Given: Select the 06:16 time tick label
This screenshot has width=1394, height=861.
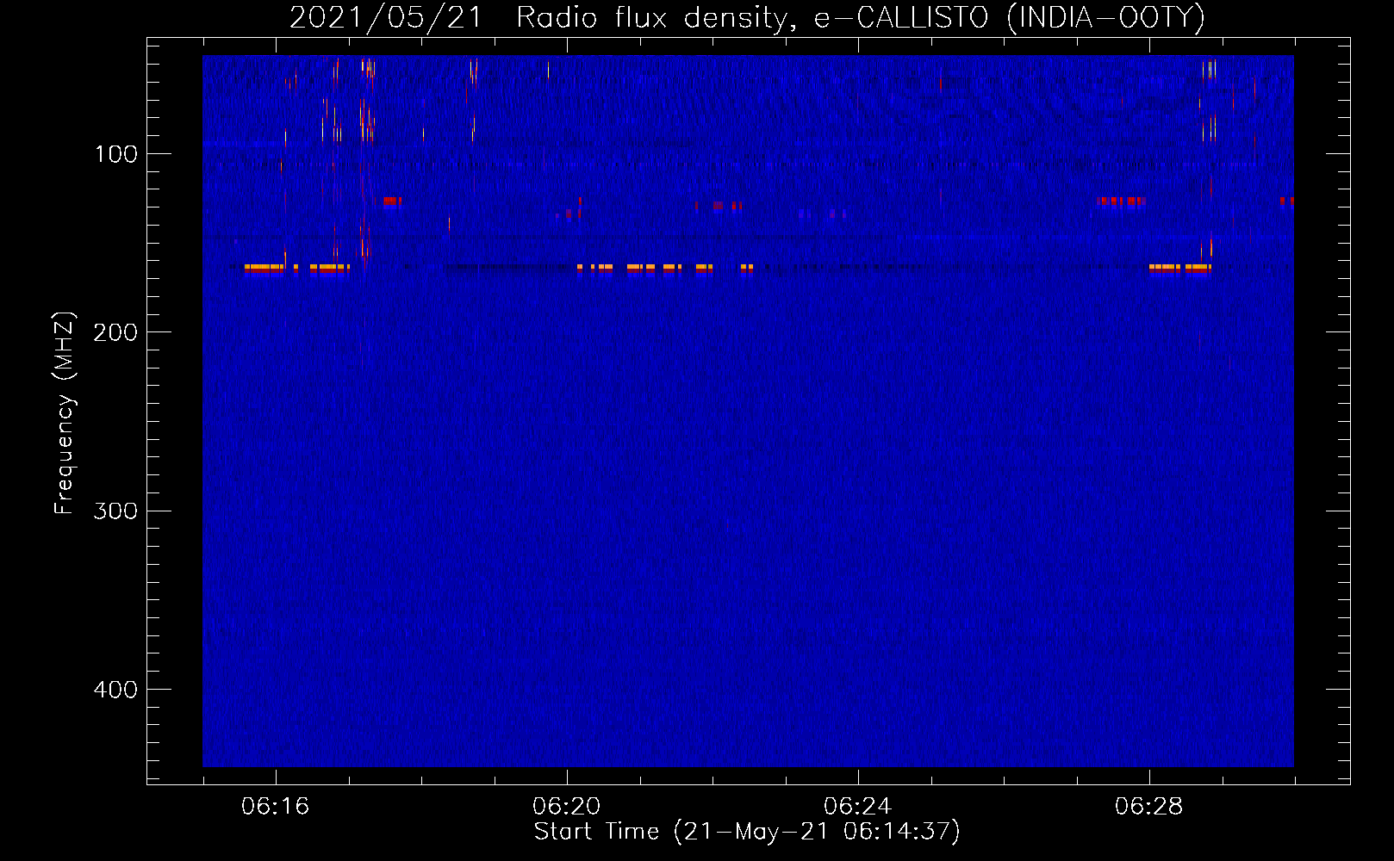Looking at the screenshot, I should (276, 806).
